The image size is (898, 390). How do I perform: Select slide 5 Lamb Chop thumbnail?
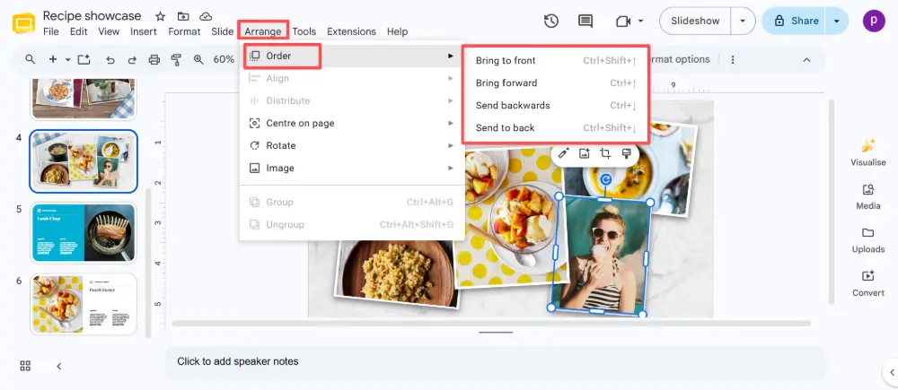[84, 233]
